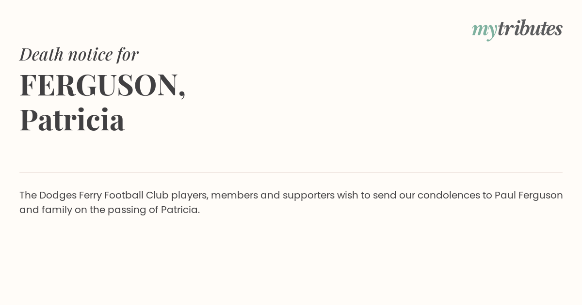The width and height of the screenshot is (582, 305).
Task: Click the word 'The' starting the notice
Action: click(28, 195)
